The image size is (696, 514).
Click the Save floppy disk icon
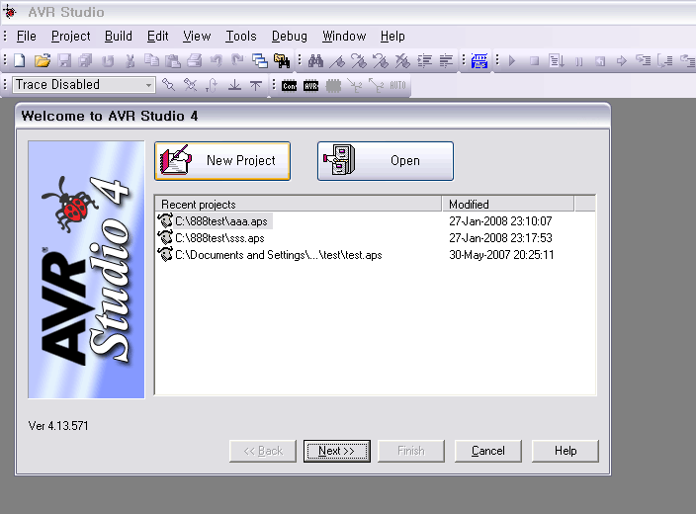[64, 60]
